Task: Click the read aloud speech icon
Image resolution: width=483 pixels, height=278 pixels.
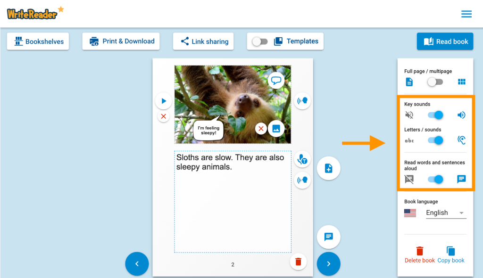Action: (461, 179)
